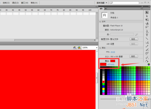Screen dimensions: 151x109
Task: Select the 3D Rotation tool
Action: pyautogui.click(x=147, y=23)
